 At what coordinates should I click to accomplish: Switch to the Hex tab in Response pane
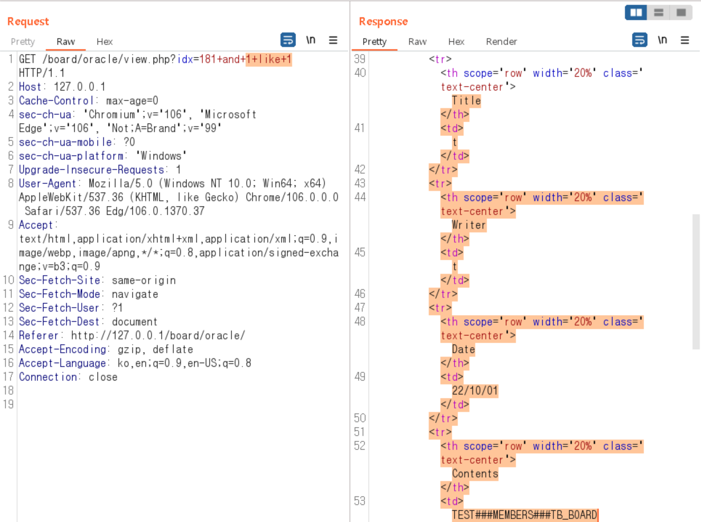tap(456, 42)
